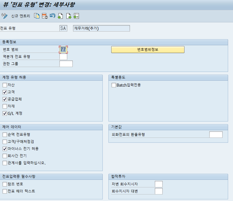Click the 역분개 전표 유형 label
The height and width of the screenshot is (201, 233).
click(17, 57)
